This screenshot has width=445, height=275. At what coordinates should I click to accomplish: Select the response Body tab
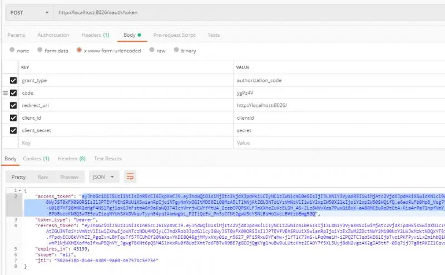pos(11,159)
